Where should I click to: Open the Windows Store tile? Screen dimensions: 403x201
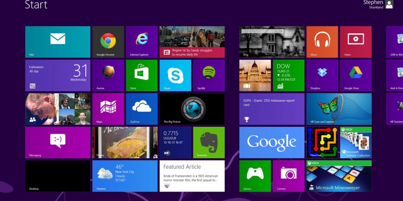click(x=142, y=75)
